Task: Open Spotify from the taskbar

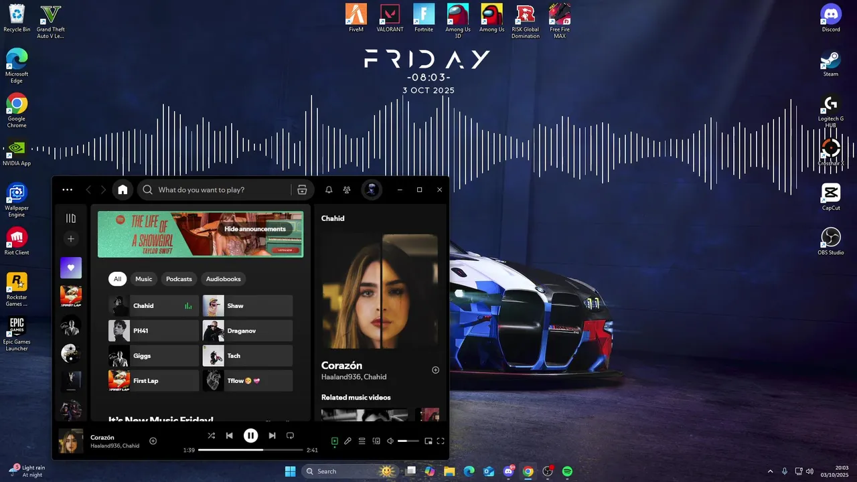Action: click(x=567, y=471)
